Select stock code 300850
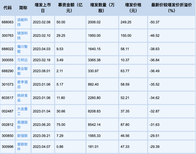 (x=8, y=136)
